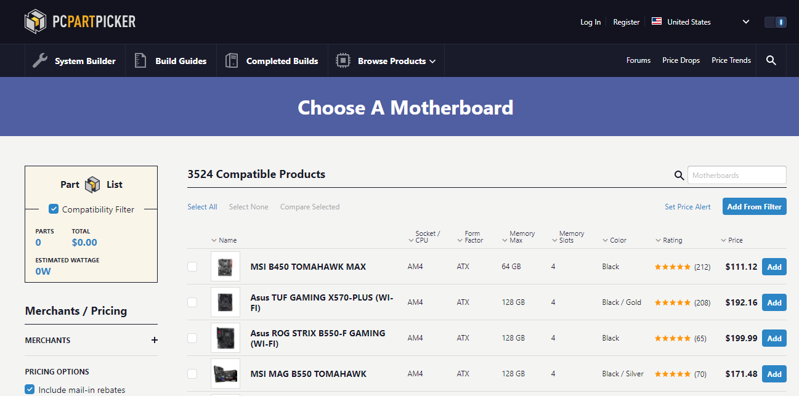Sort by Color column
This screenshot has height=396, width=799.
614,240
